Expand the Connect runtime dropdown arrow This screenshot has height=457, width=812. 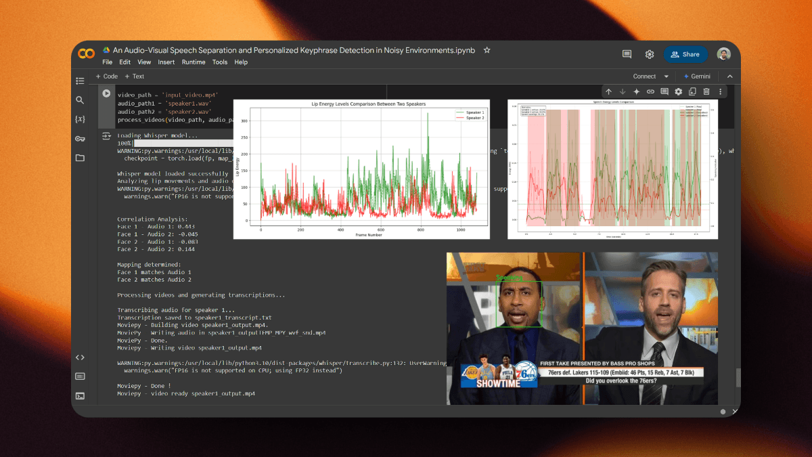[x=667, y=77]
